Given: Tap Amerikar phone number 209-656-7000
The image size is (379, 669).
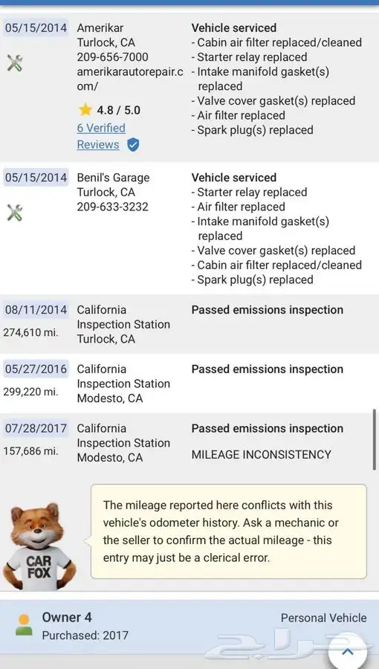Looking at the screenshot, I should (112, 57).
